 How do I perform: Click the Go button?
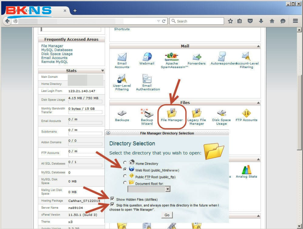[167, 215]
